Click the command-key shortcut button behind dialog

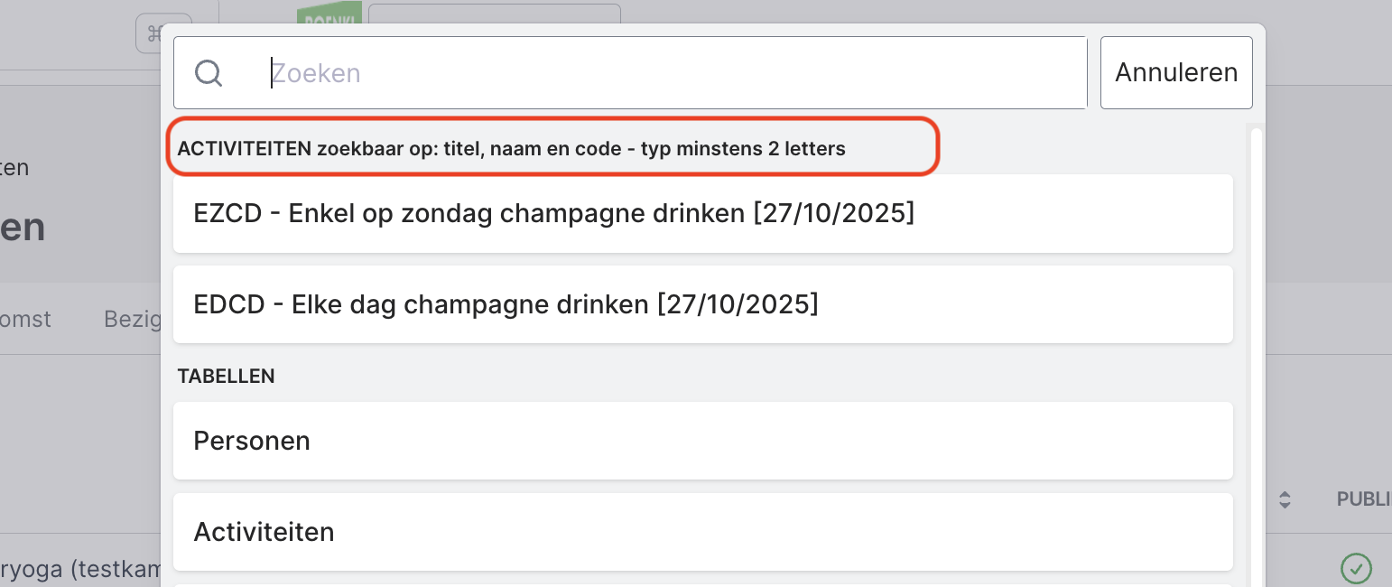[150, 33]
